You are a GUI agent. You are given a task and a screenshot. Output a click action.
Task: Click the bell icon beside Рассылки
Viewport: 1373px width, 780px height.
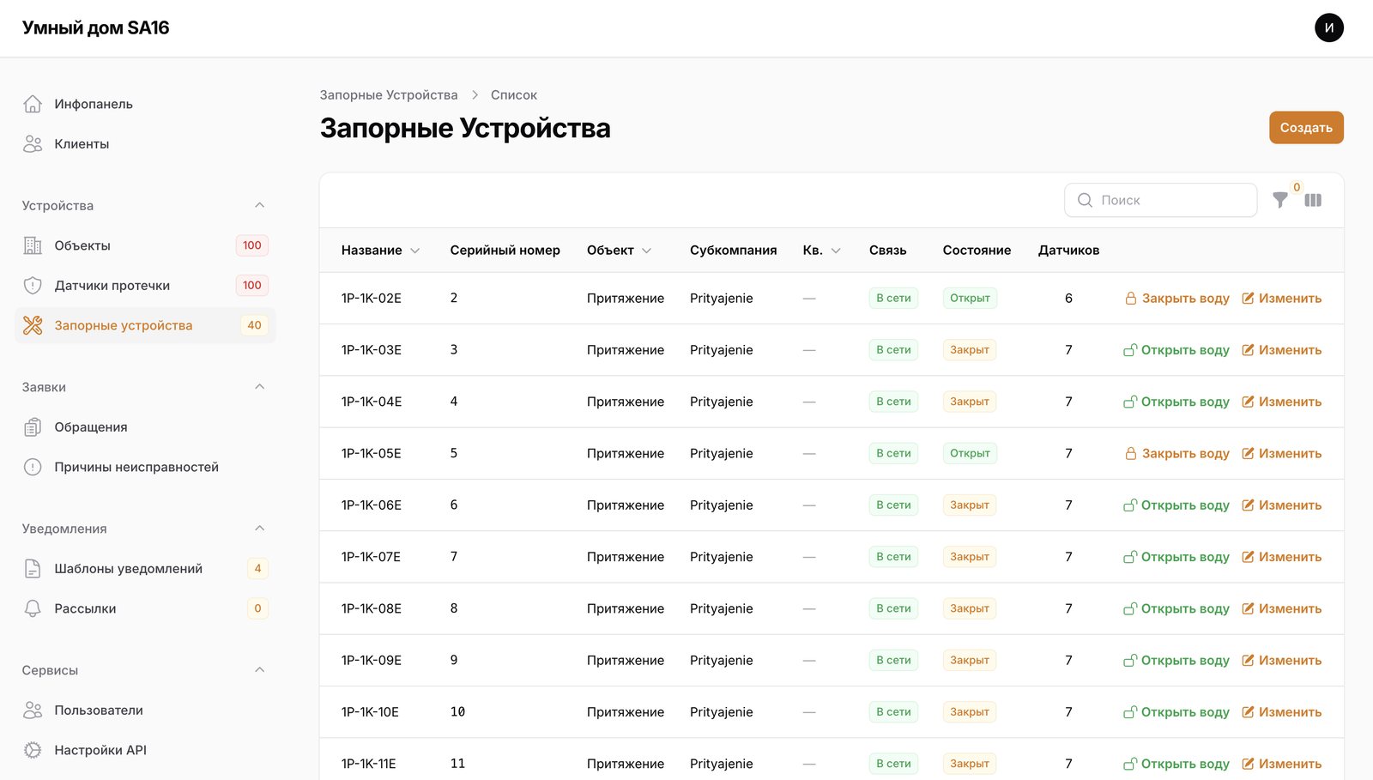coord(33,608)
